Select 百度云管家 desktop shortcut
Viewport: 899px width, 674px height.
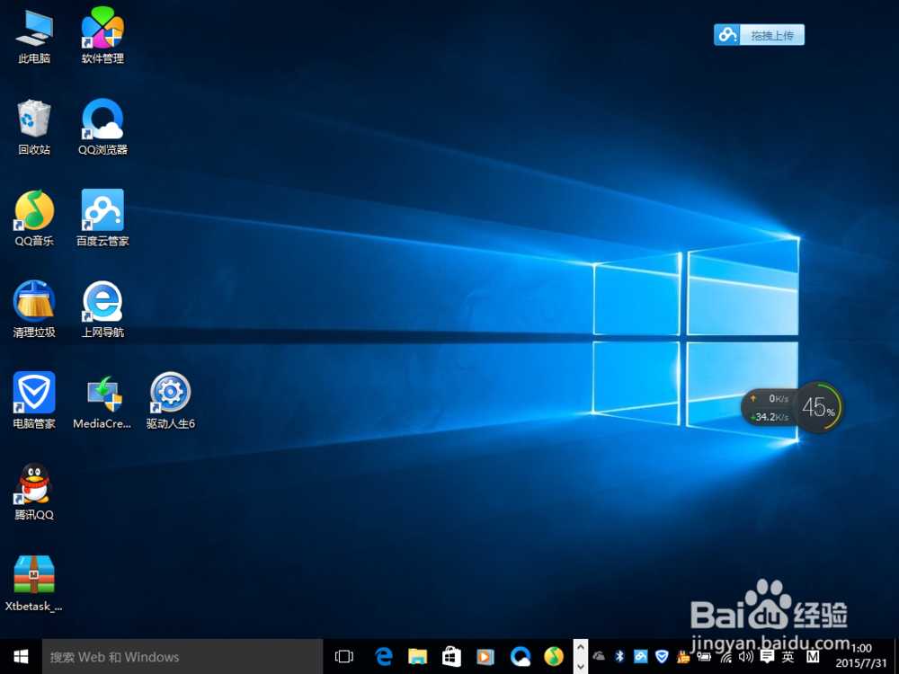pos(102,218)
